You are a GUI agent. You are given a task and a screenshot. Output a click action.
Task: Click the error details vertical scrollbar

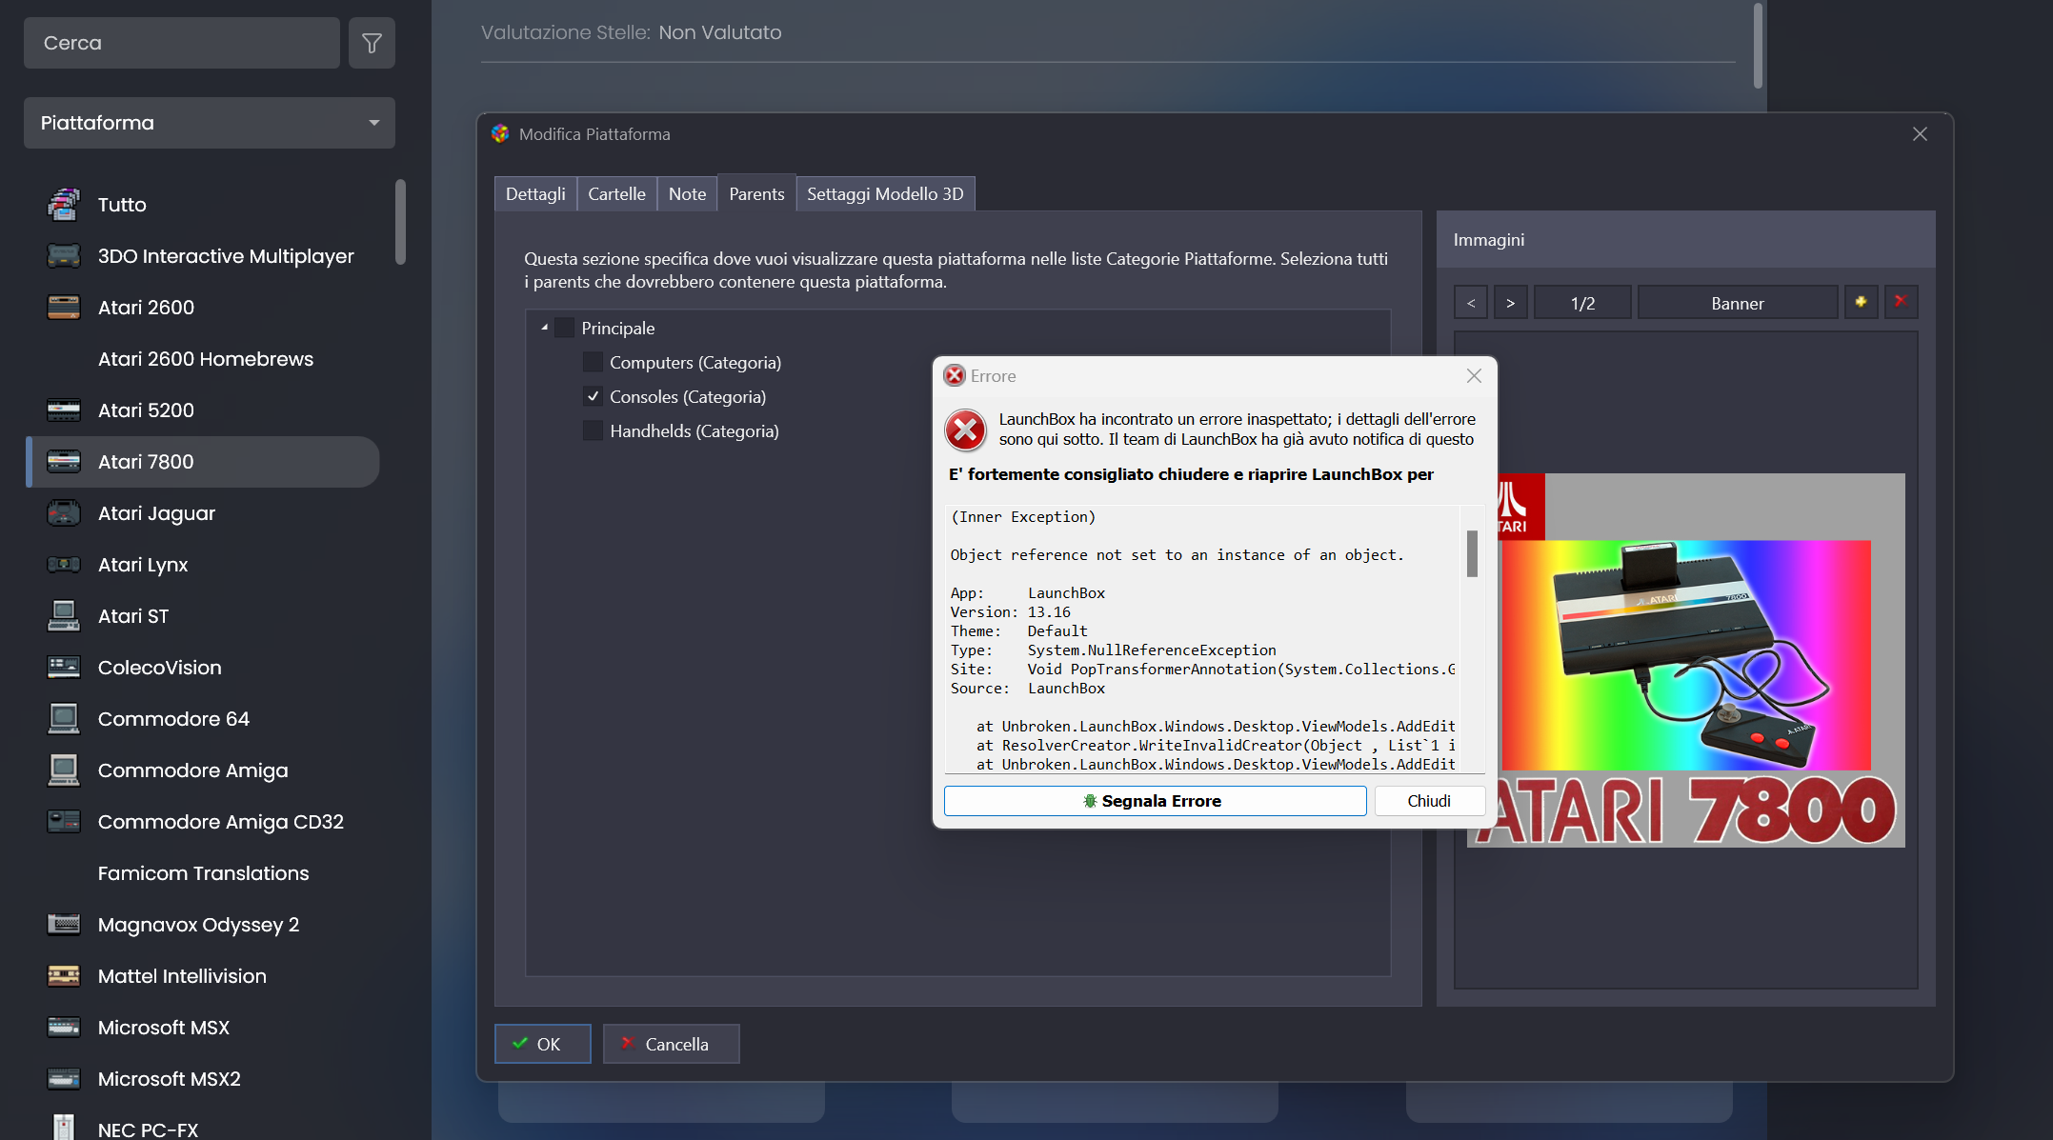1472,553
